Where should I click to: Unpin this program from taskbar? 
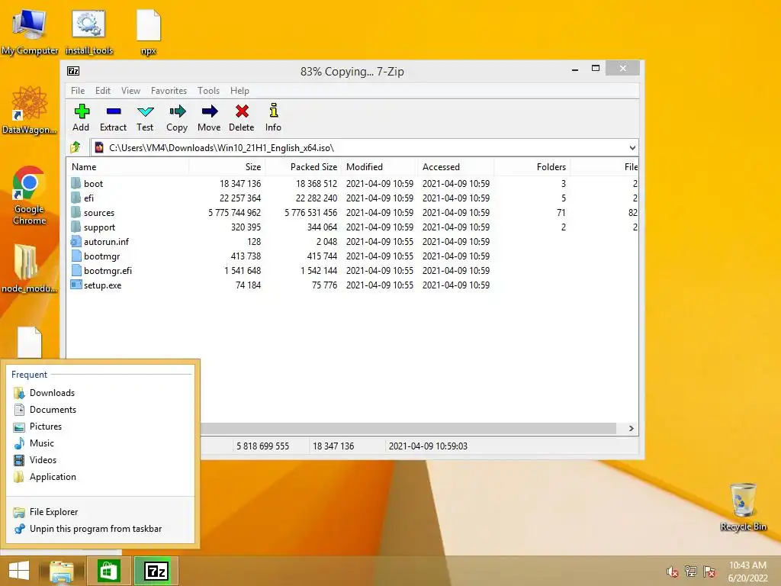pyautogui.click(x=101, y=529)
